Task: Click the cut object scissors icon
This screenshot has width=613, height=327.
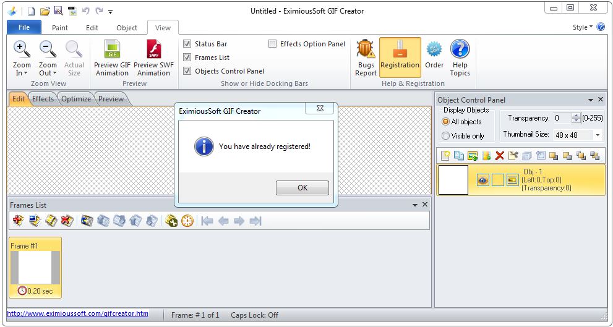Action: pyautogui.click(x=513, y=156)
